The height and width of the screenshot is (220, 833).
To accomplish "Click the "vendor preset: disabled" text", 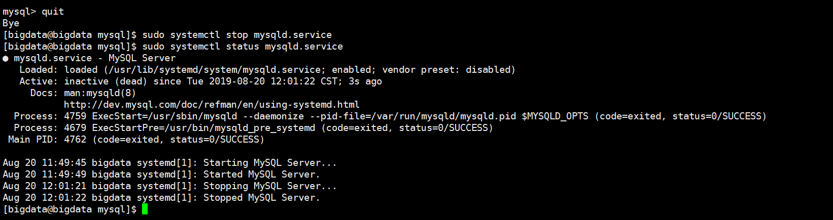I will [x=448, y=70].
